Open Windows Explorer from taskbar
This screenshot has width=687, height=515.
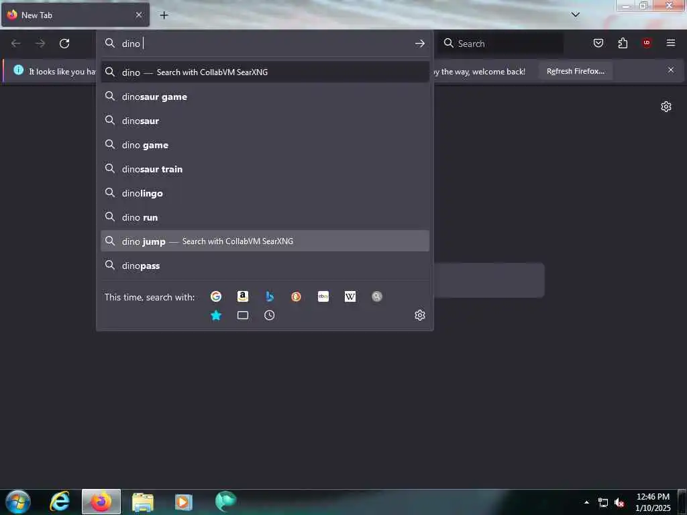coord(142,502)
